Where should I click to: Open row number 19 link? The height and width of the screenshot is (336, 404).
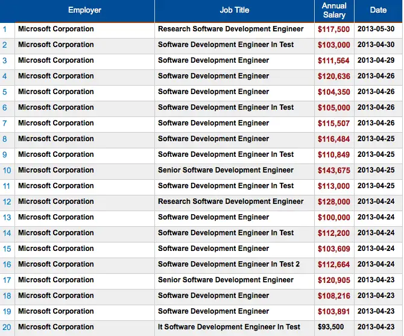[7, 311]
